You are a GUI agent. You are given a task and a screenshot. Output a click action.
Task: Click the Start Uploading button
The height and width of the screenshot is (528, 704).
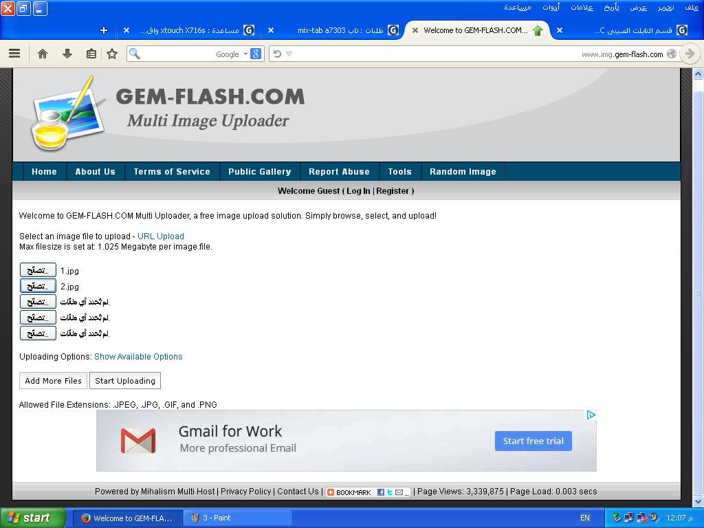pos(125,380)
